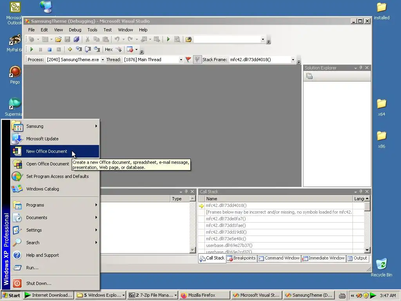The width and height of the screenshot is (401, 301).
Task: Click the Find combo box text field
Action: pyautogui.click(x=227, y=39)
